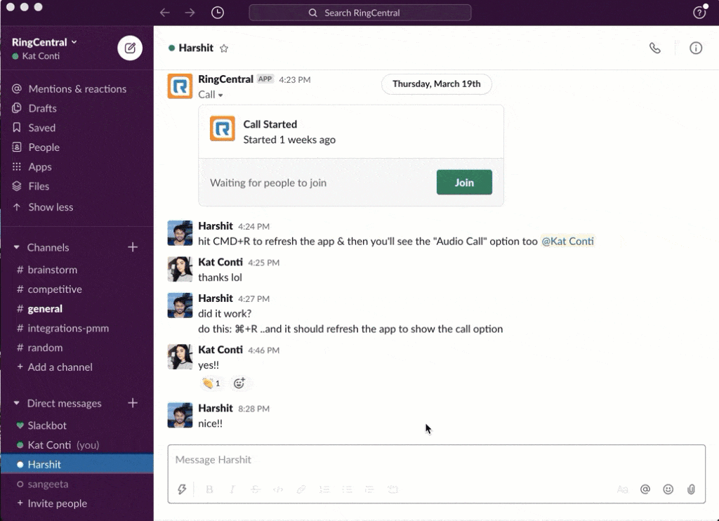Open the history clock icon
Viewport: 719px width, 521px height.
tap(218, 13)
